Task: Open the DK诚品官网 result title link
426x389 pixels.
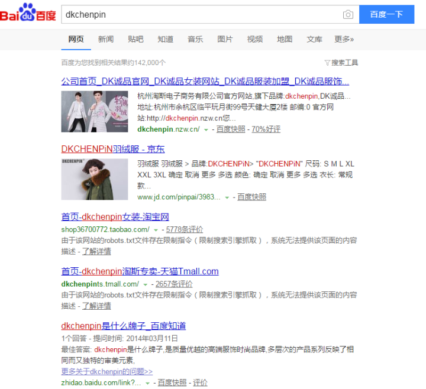Action: (x=205, y=81)
